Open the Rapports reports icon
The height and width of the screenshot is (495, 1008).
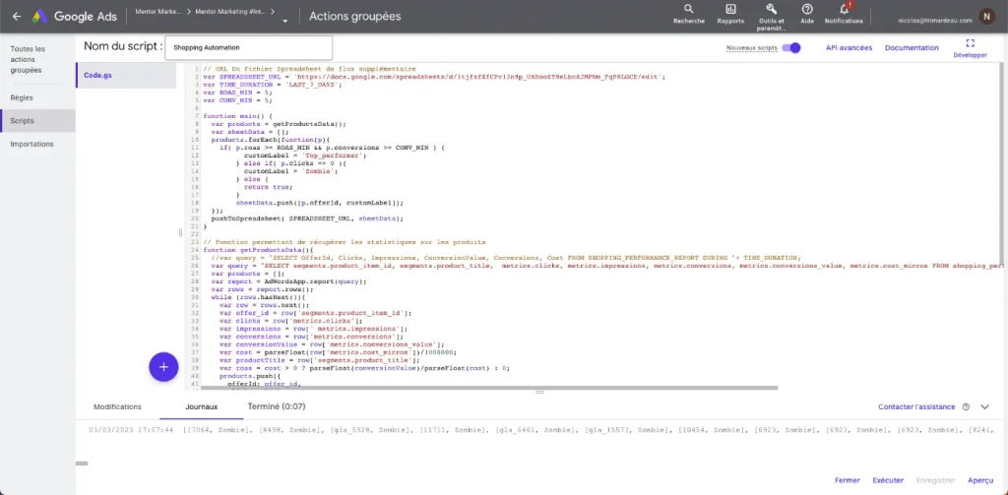730,9
